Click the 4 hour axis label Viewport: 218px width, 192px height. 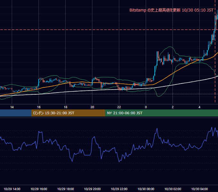pyautogui.click(x=199, y=107)
